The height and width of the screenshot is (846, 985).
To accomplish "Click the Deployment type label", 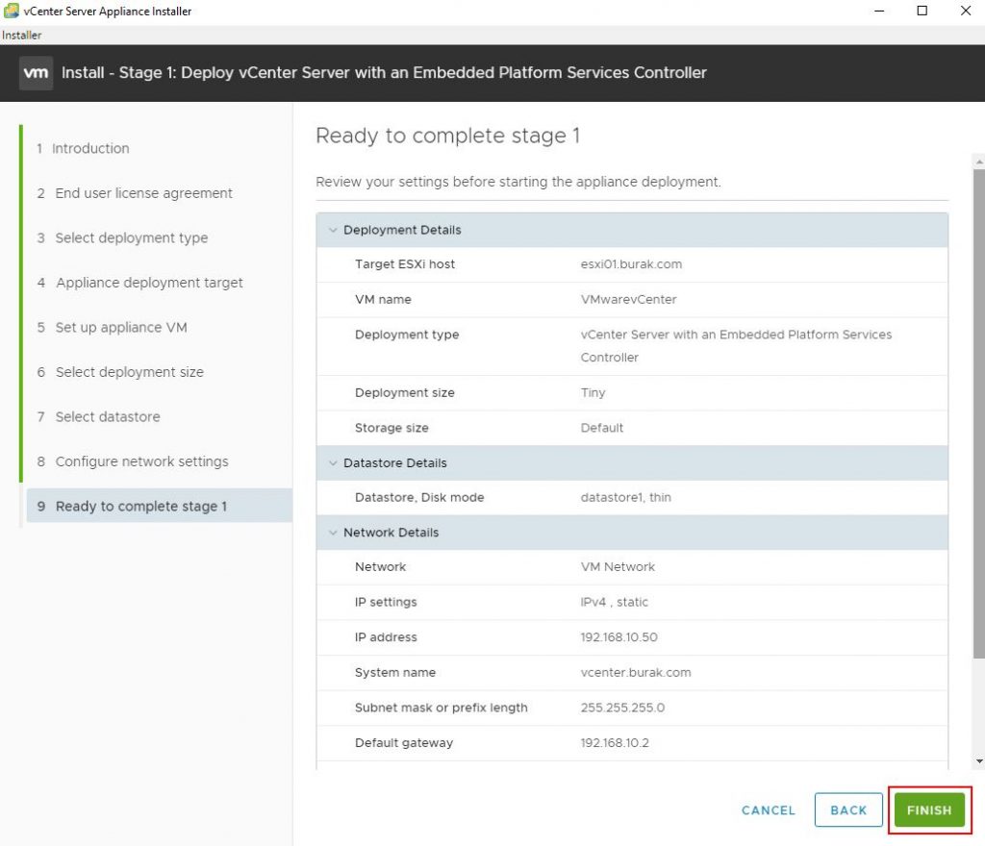I will coord(407,335).
